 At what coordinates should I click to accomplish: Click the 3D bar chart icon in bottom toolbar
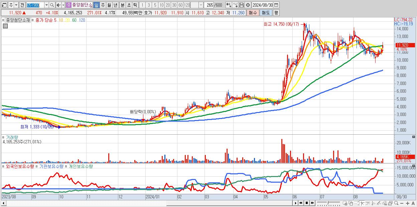click(x=385, y=203)
